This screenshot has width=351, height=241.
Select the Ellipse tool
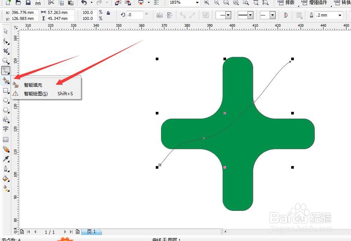click(6, 101)
